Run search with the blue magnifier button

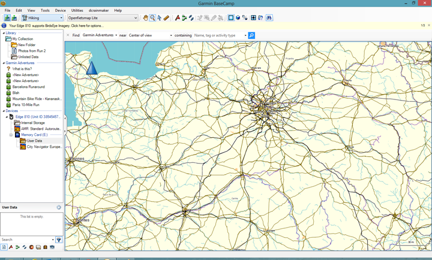click(251, 35)
